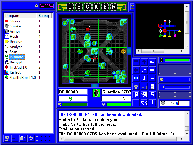
Task: Click the Rating column header
Action: tap(44, 16)
